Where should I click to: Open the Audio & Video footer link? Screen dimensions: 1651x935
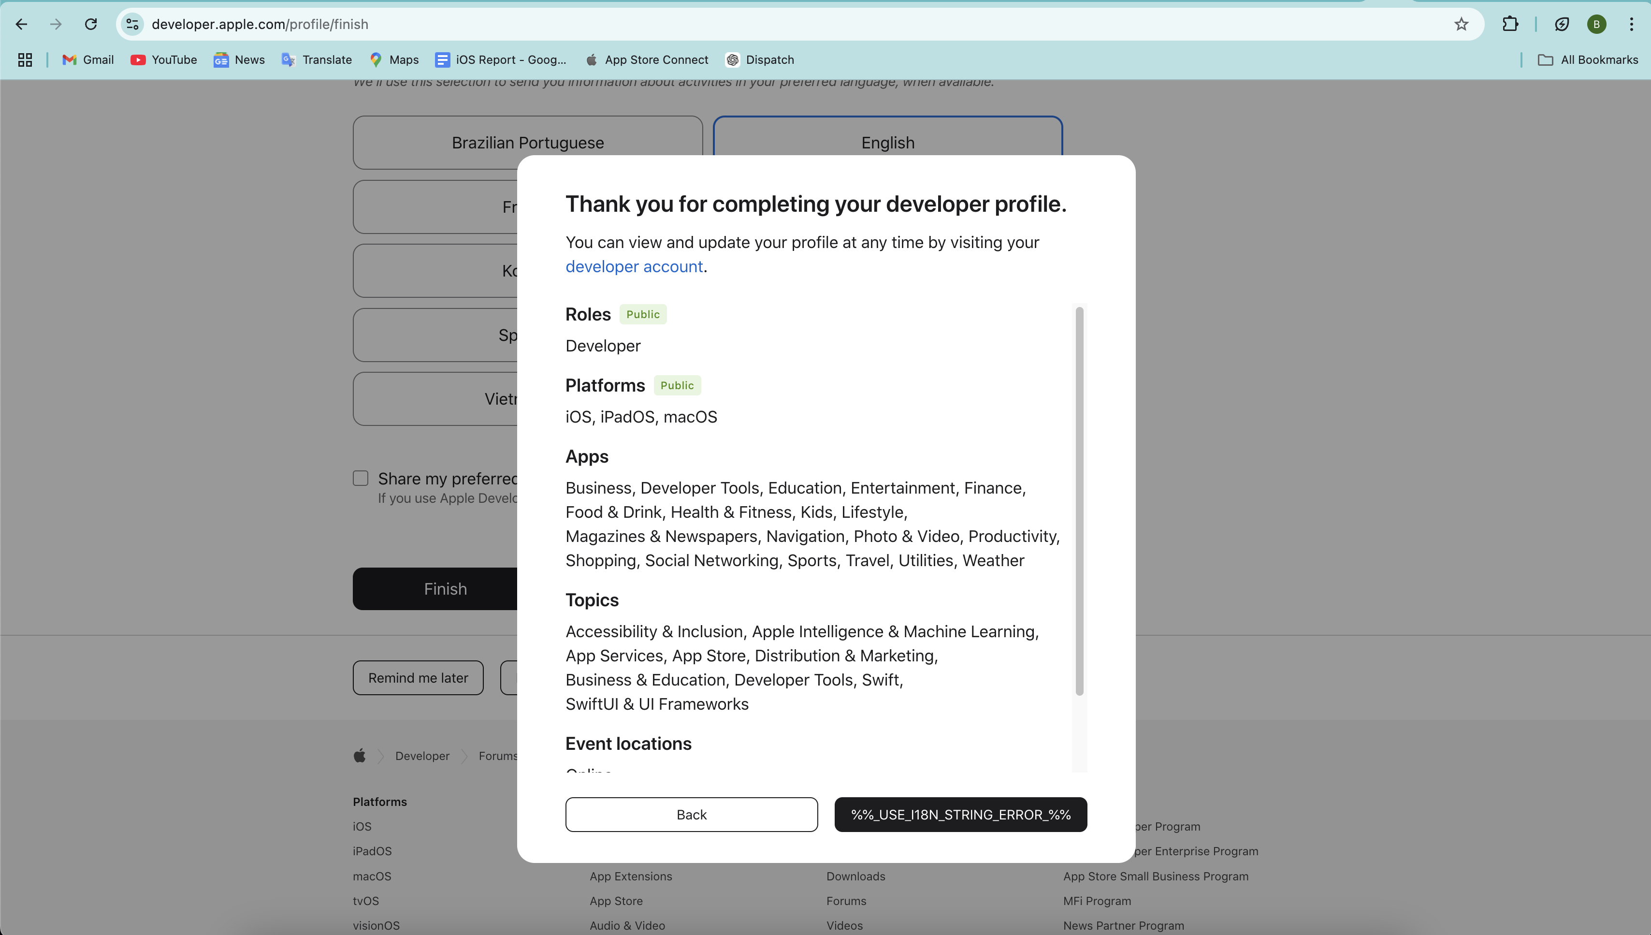coord(628,925)
